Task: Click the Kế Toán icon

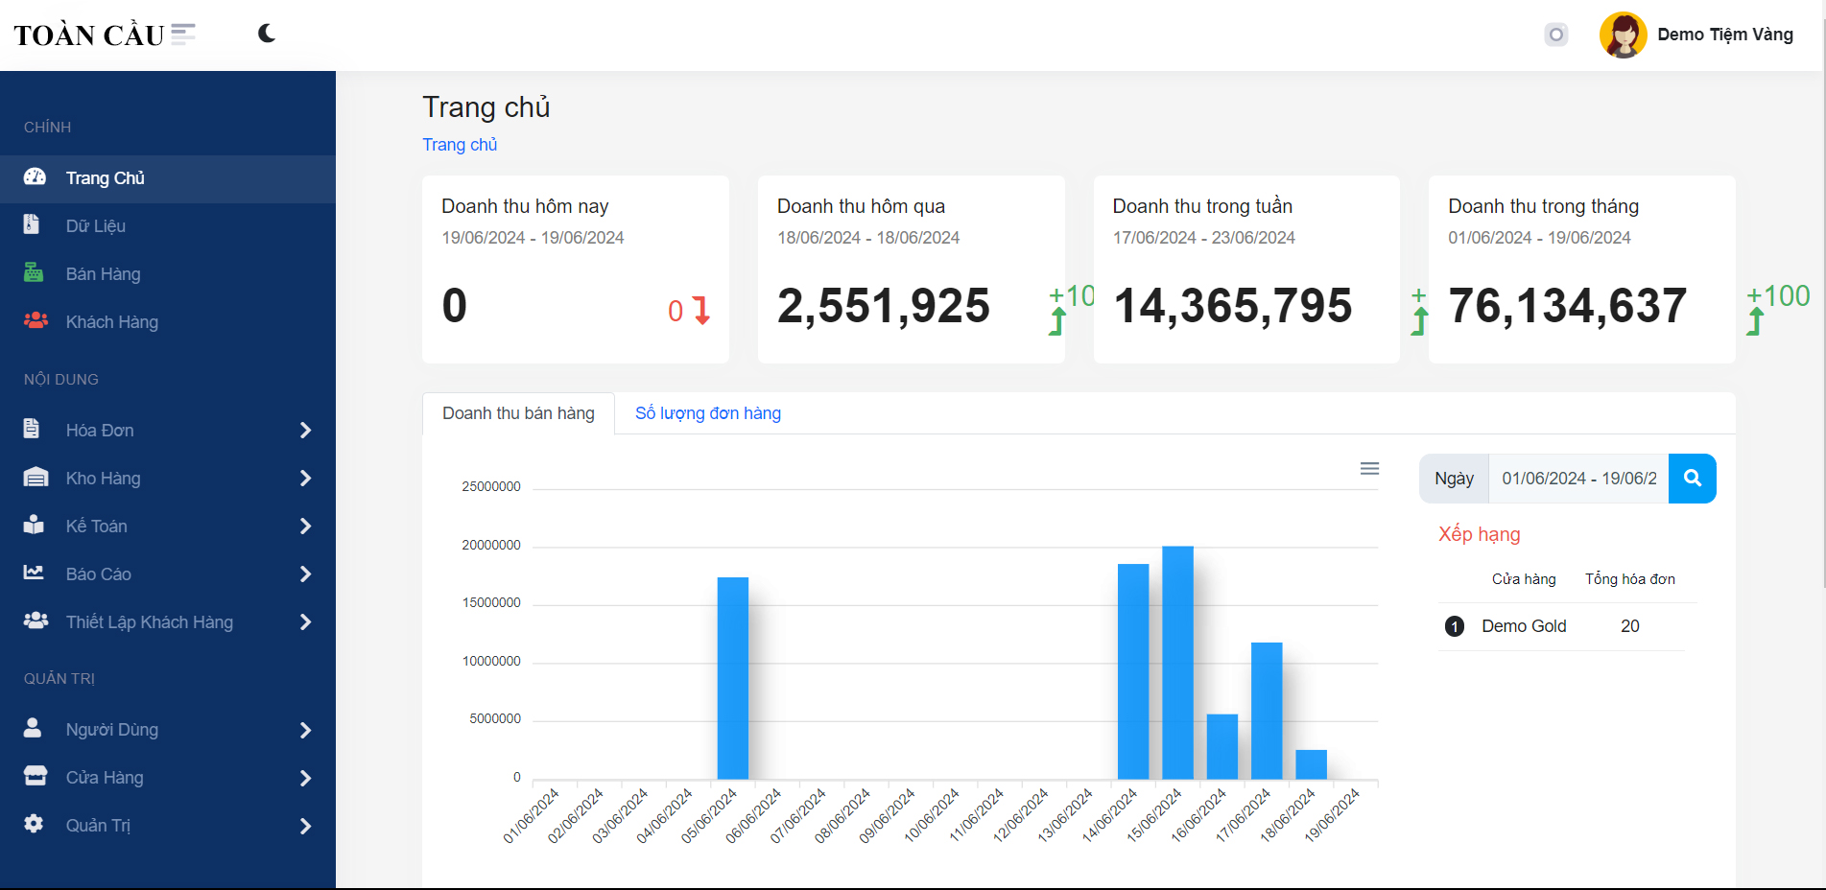Action: click(x=34, y=525)
